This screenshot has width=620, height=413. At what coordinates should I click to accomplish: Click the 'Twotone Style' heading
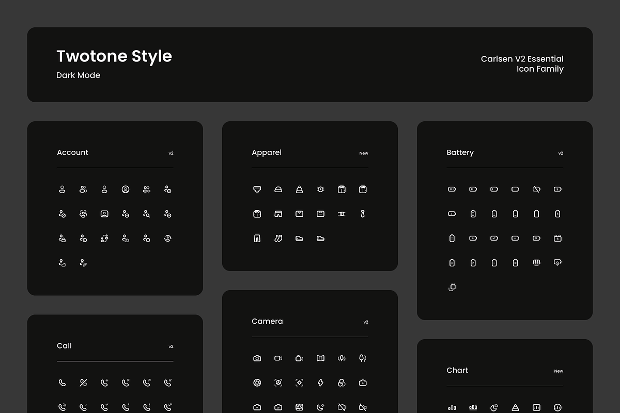114,56
